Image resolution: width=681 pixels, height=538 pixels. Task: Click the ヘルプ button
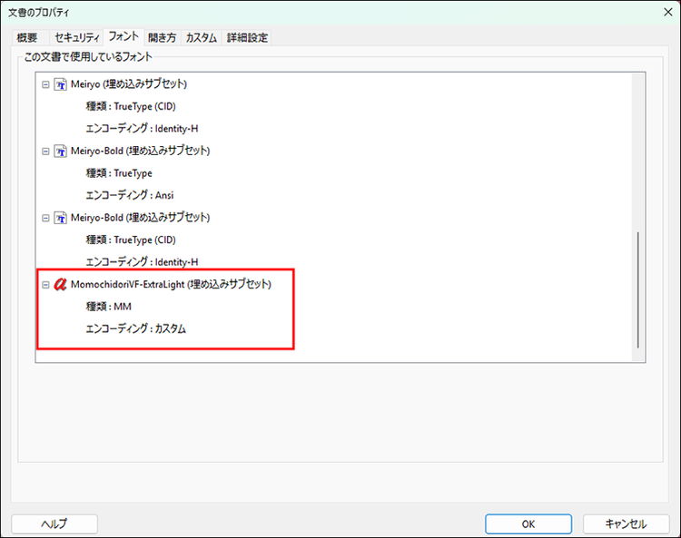pyautogui.click(x=54, y=524)
